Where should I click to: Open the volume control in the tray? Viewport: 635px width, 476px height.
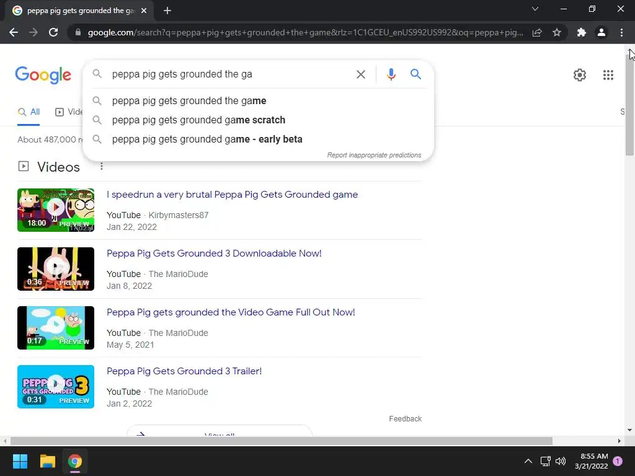point(561,461)
